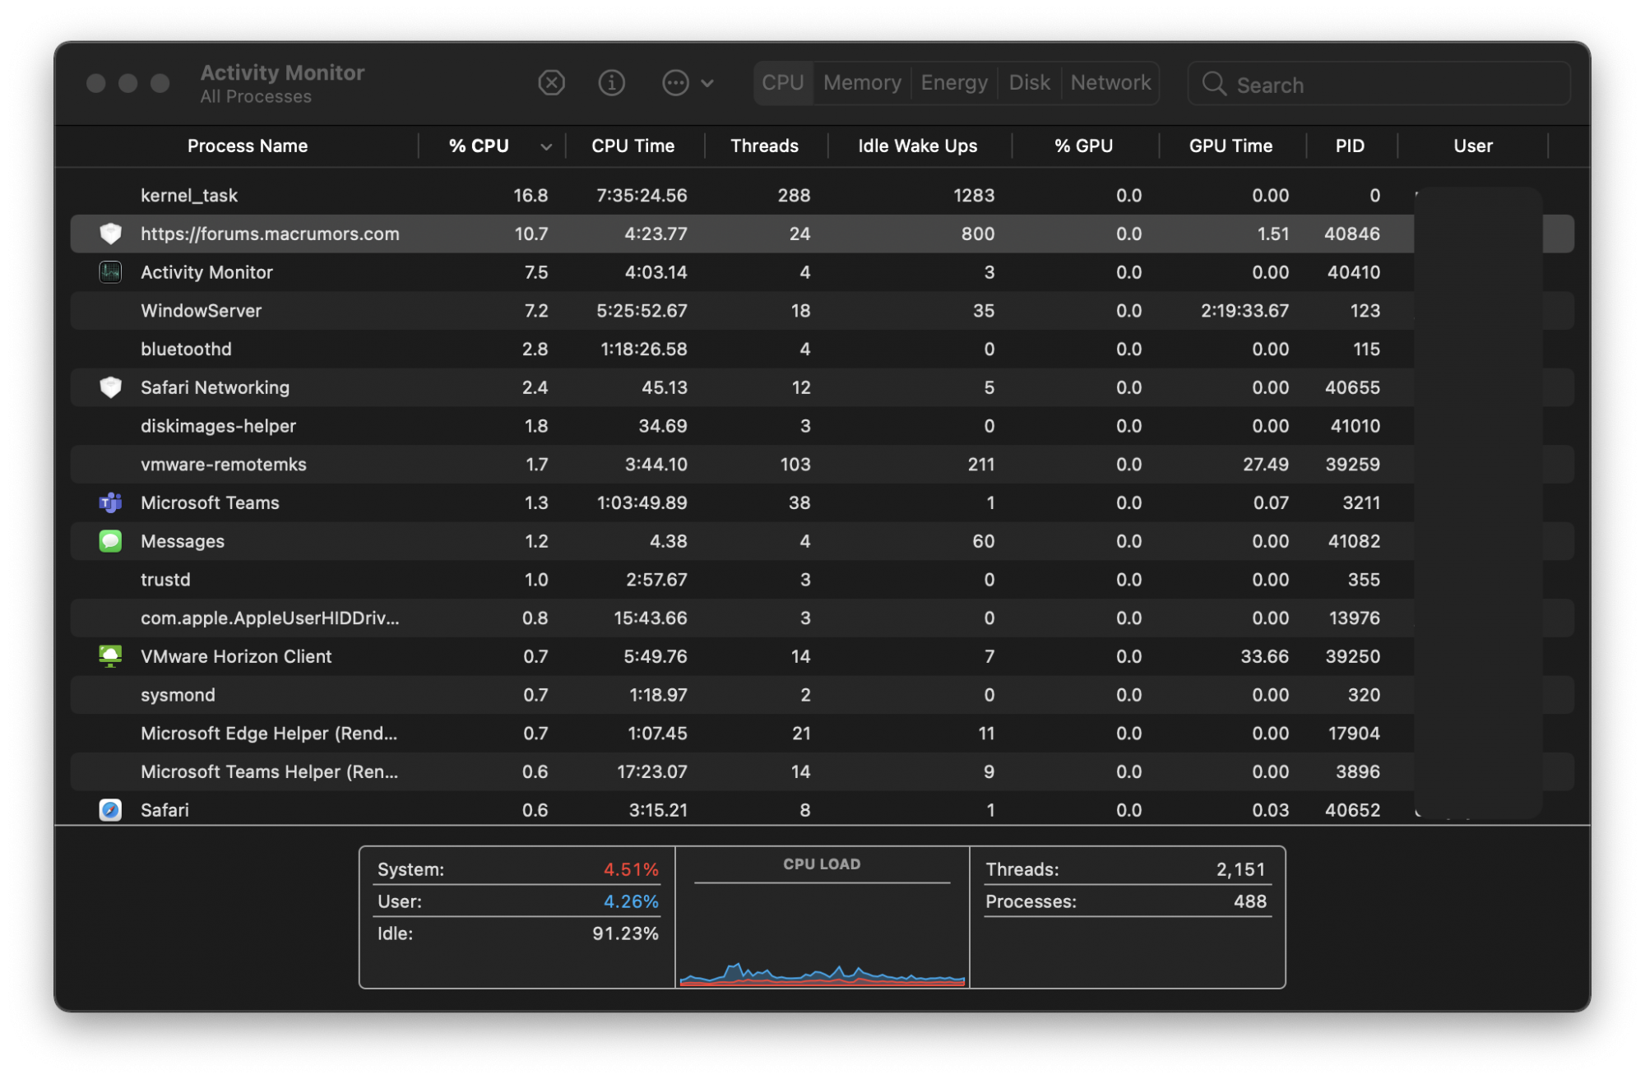Click the search magnifier icon
Viewport: 1645px width, 1079px height.
(1214, 84)
